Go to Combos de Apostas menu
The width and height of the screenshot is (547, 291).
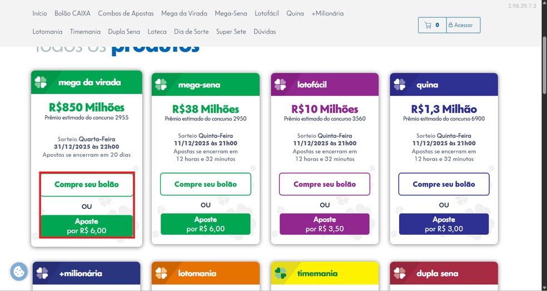coord(126,13)
